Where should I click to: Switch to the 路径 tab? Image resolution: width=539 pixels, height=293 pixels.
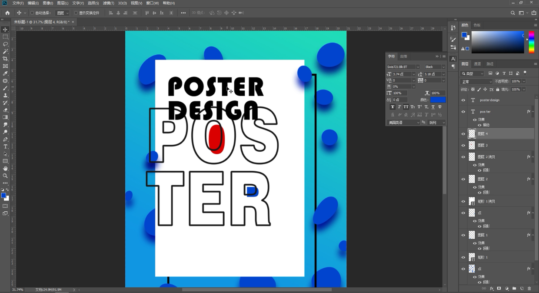(490, 64)
